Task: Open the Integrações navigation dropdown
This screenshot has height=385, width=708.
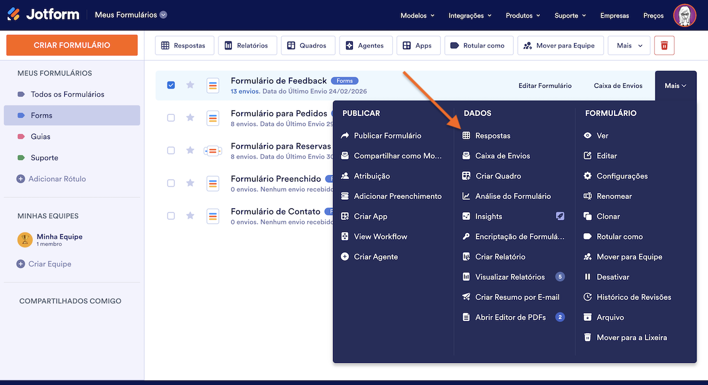Action: tap(470, 15)
